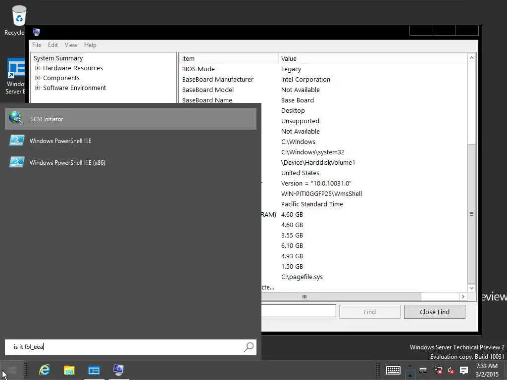Click the C:\Windows\system32 value

[x=313, y=152]
